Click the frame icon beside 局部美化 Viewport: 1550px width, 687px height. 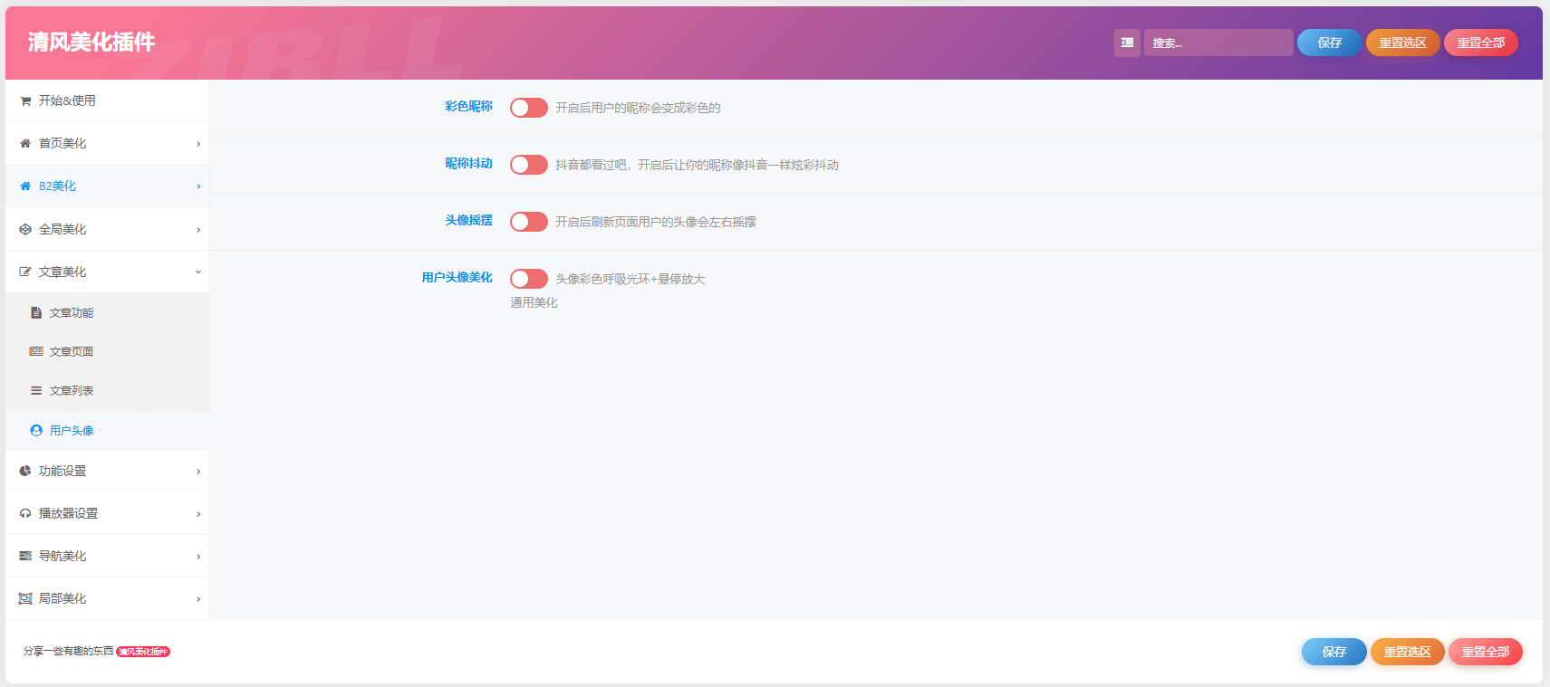coord(25,599)
